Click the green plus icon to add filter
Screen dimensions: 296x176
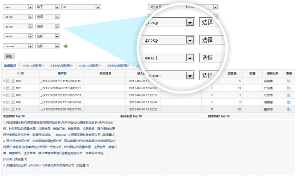[65, 46]
